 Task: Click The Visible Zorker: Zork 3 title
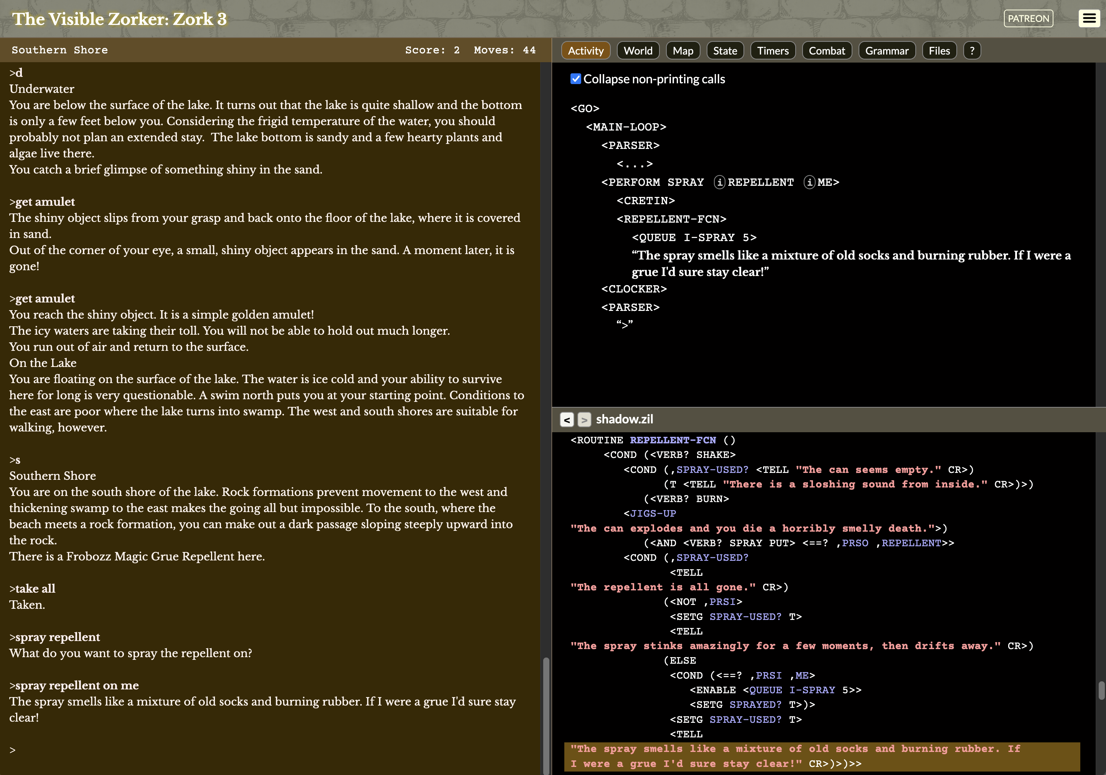point(119,19)
